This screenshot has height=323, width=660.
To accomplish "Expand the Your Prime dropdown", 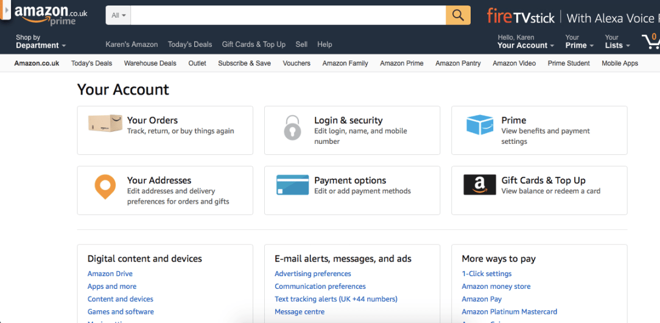I will pyautogui.click(x=579, y=41).
